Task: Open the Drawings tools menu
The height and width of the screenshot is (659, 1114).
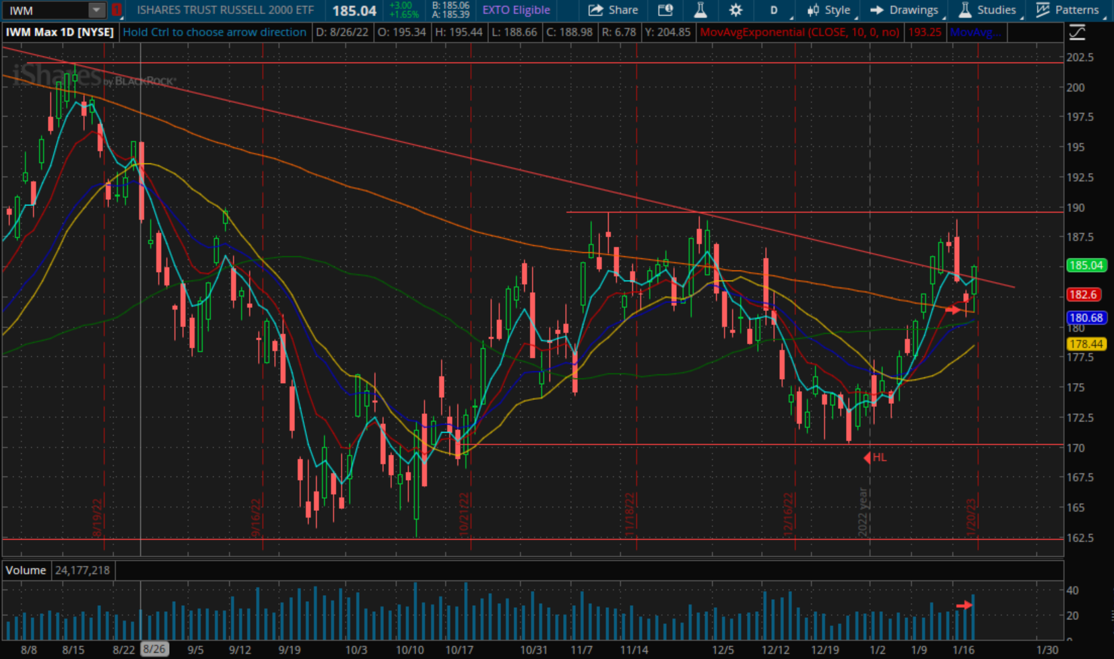Action: point(905,10)
